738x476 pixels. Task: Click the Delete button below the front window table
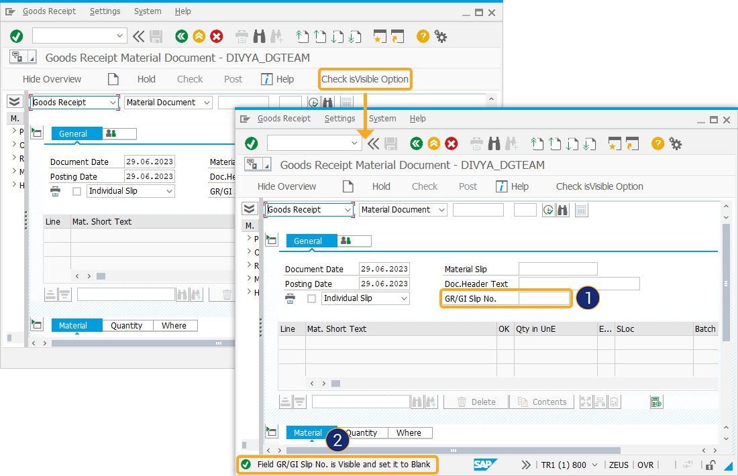[476, 402]
